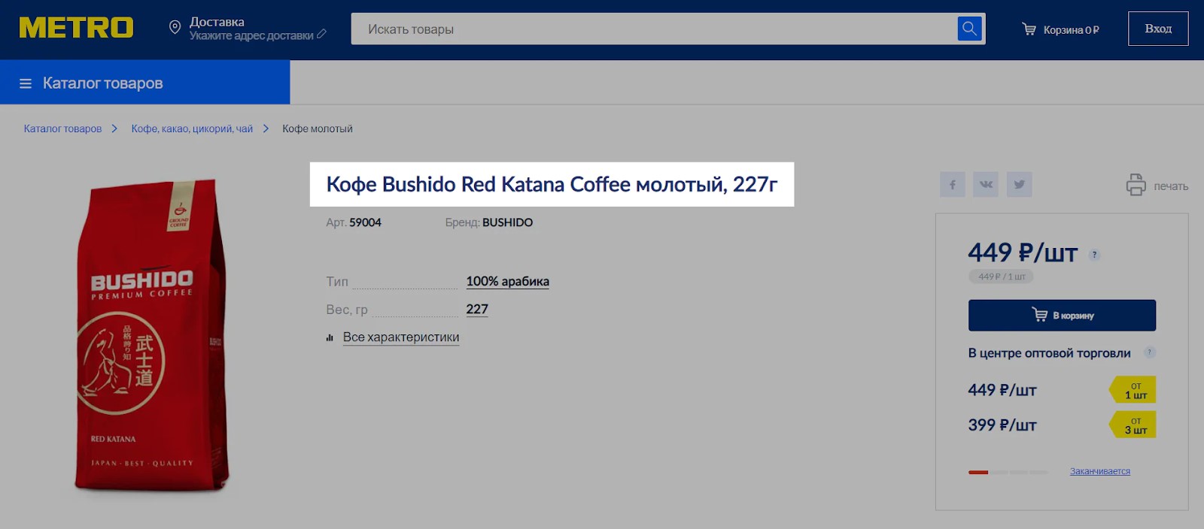Click the METRO logo
Screen dimensions: 1204x529
coord(76,29)
